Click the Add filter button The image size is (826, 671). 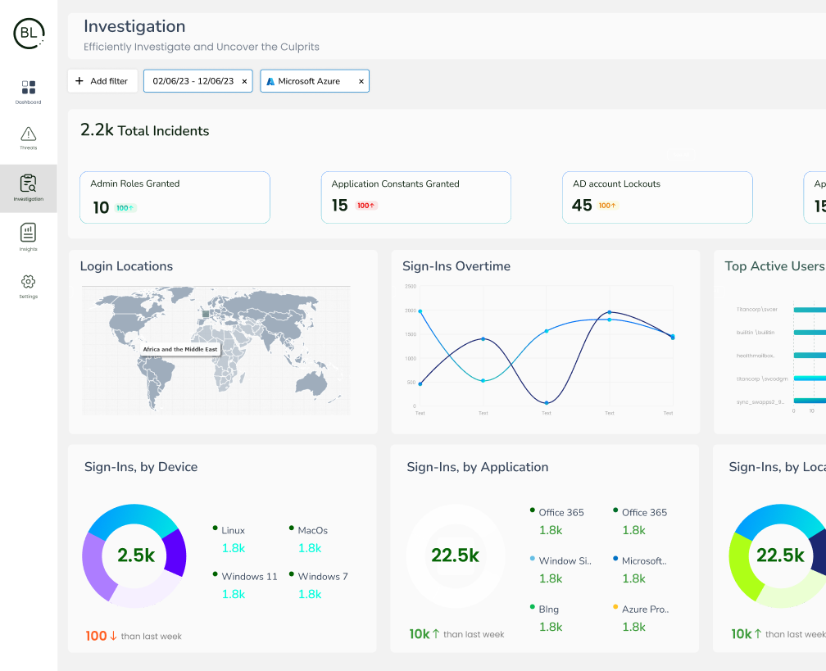pyautogui.click(x=102, y=80)
